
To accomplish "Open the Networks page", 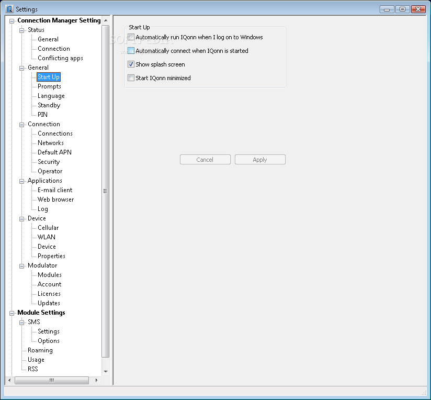I will pos(51,143).
